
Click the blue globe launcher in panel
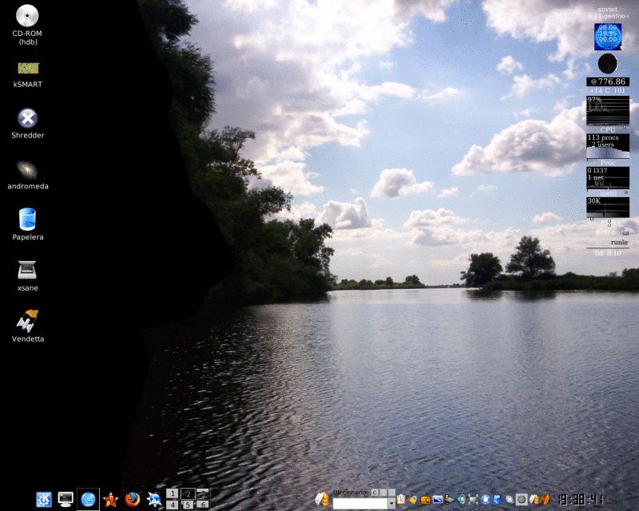[x=88, y=499]
